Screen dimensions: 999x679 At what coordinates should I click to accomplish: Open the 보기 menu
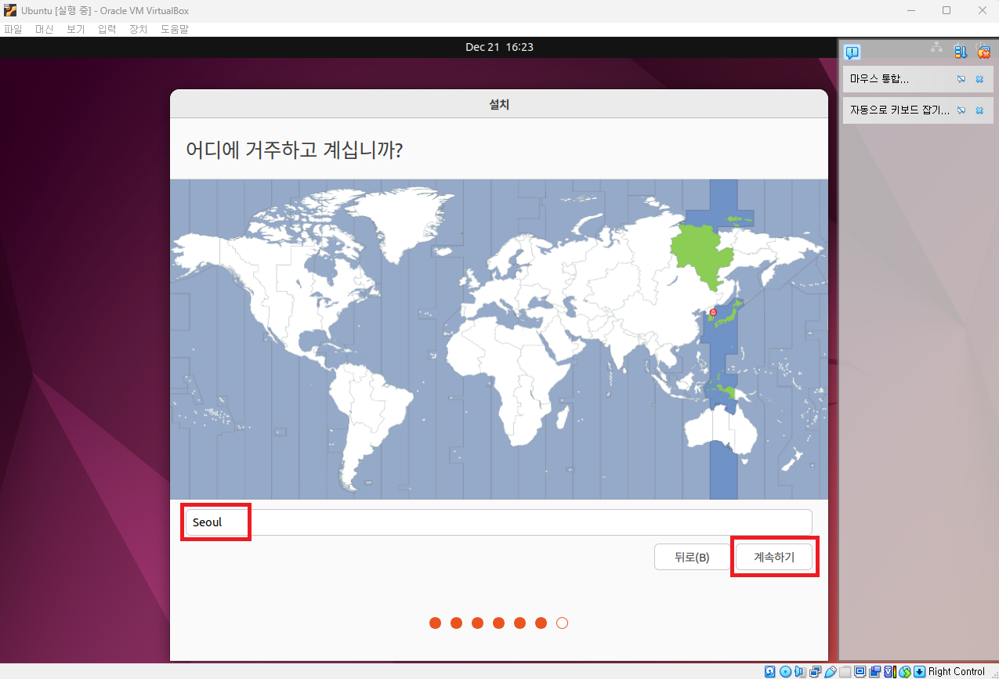pyautogui.click(x=76, y=29)
